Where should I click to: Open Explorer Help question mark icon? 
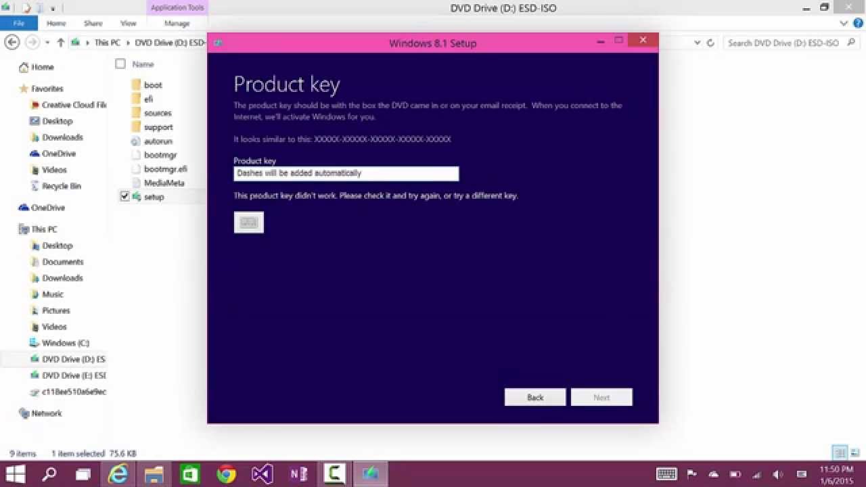(x=857, y=23)
